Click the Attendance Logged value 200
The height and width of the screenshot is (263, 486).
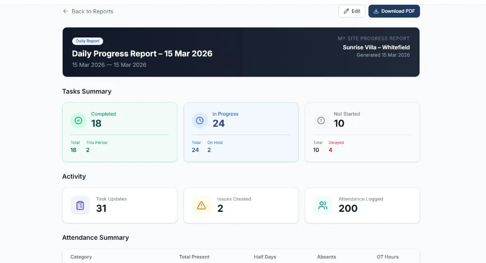pyautogui.click(x=348, y=209)
